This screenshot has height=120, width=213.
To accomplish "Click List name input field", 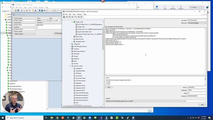I will [x=197, y=20].
